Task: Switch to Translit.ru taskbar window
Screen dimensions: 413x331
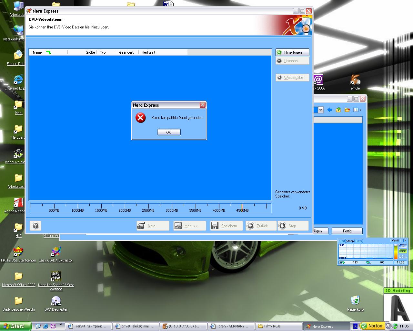Action: [88, 326]
